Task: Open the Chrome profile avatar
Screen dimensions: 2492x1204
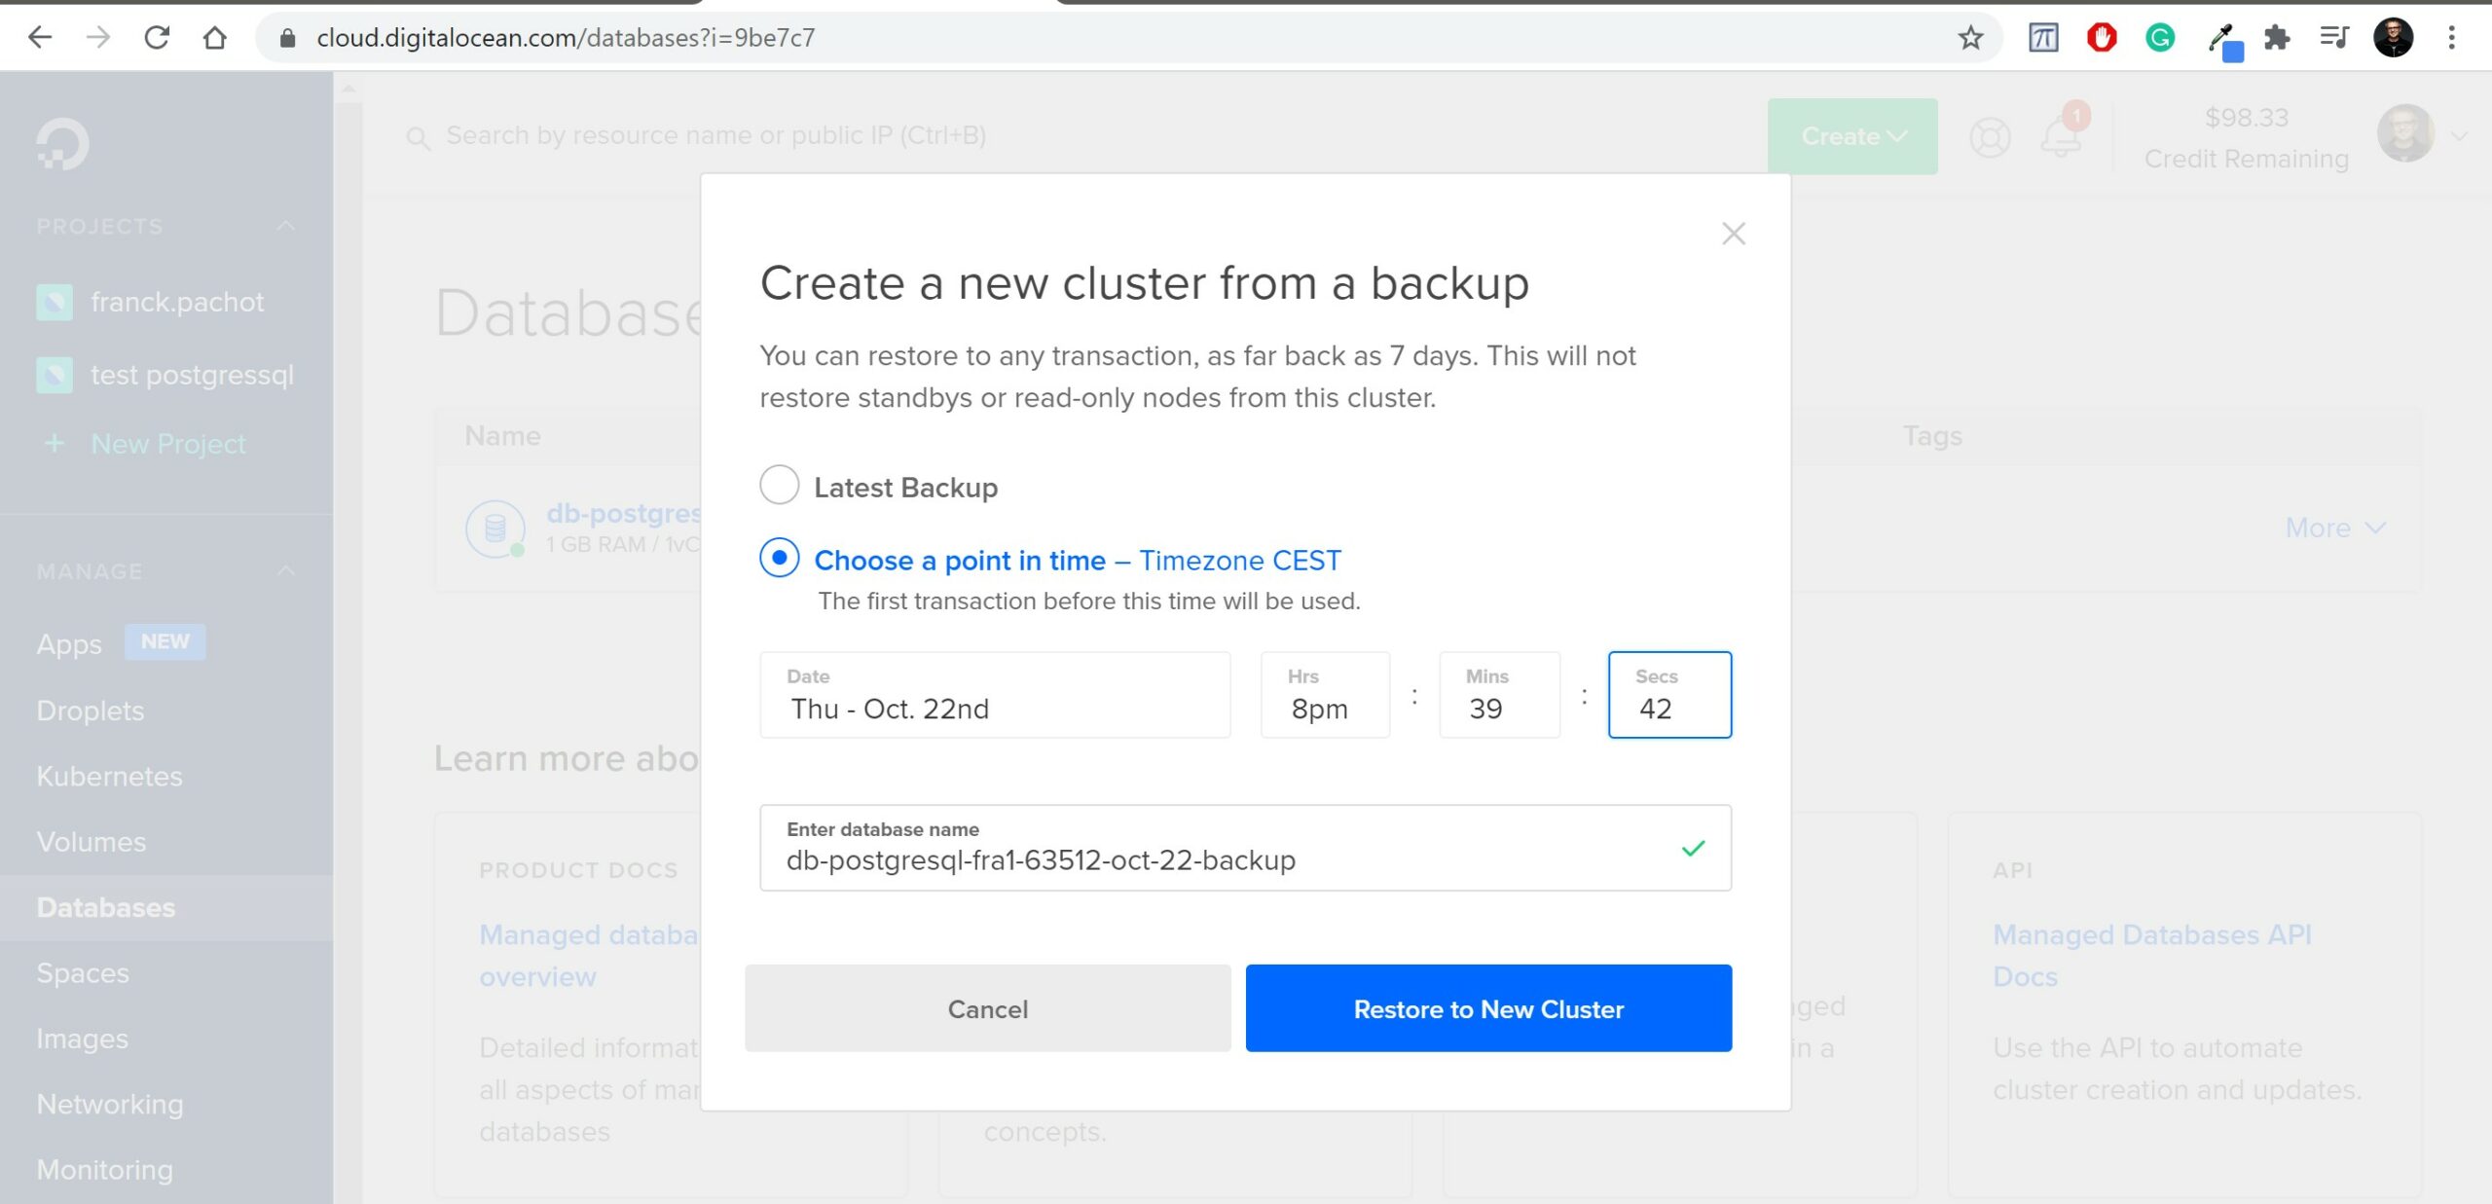Action: point(2394,38)
